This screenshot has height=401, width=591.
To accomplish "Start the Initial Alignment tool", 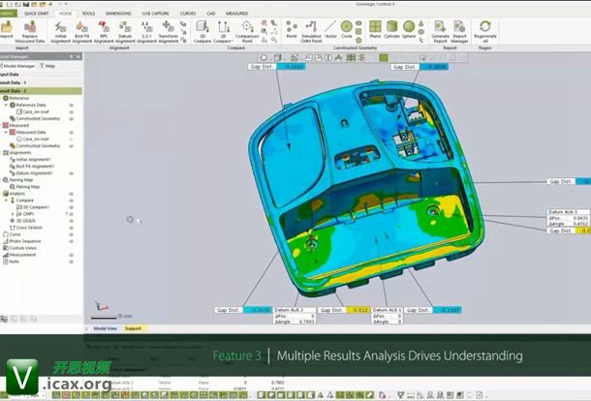I will pyautogui.click(x=61, y=32).
